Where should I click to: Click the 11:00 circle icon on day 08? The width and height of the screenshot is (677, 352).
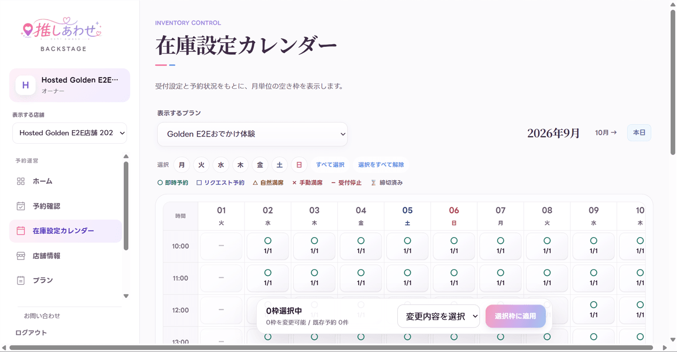click(547, 273)
